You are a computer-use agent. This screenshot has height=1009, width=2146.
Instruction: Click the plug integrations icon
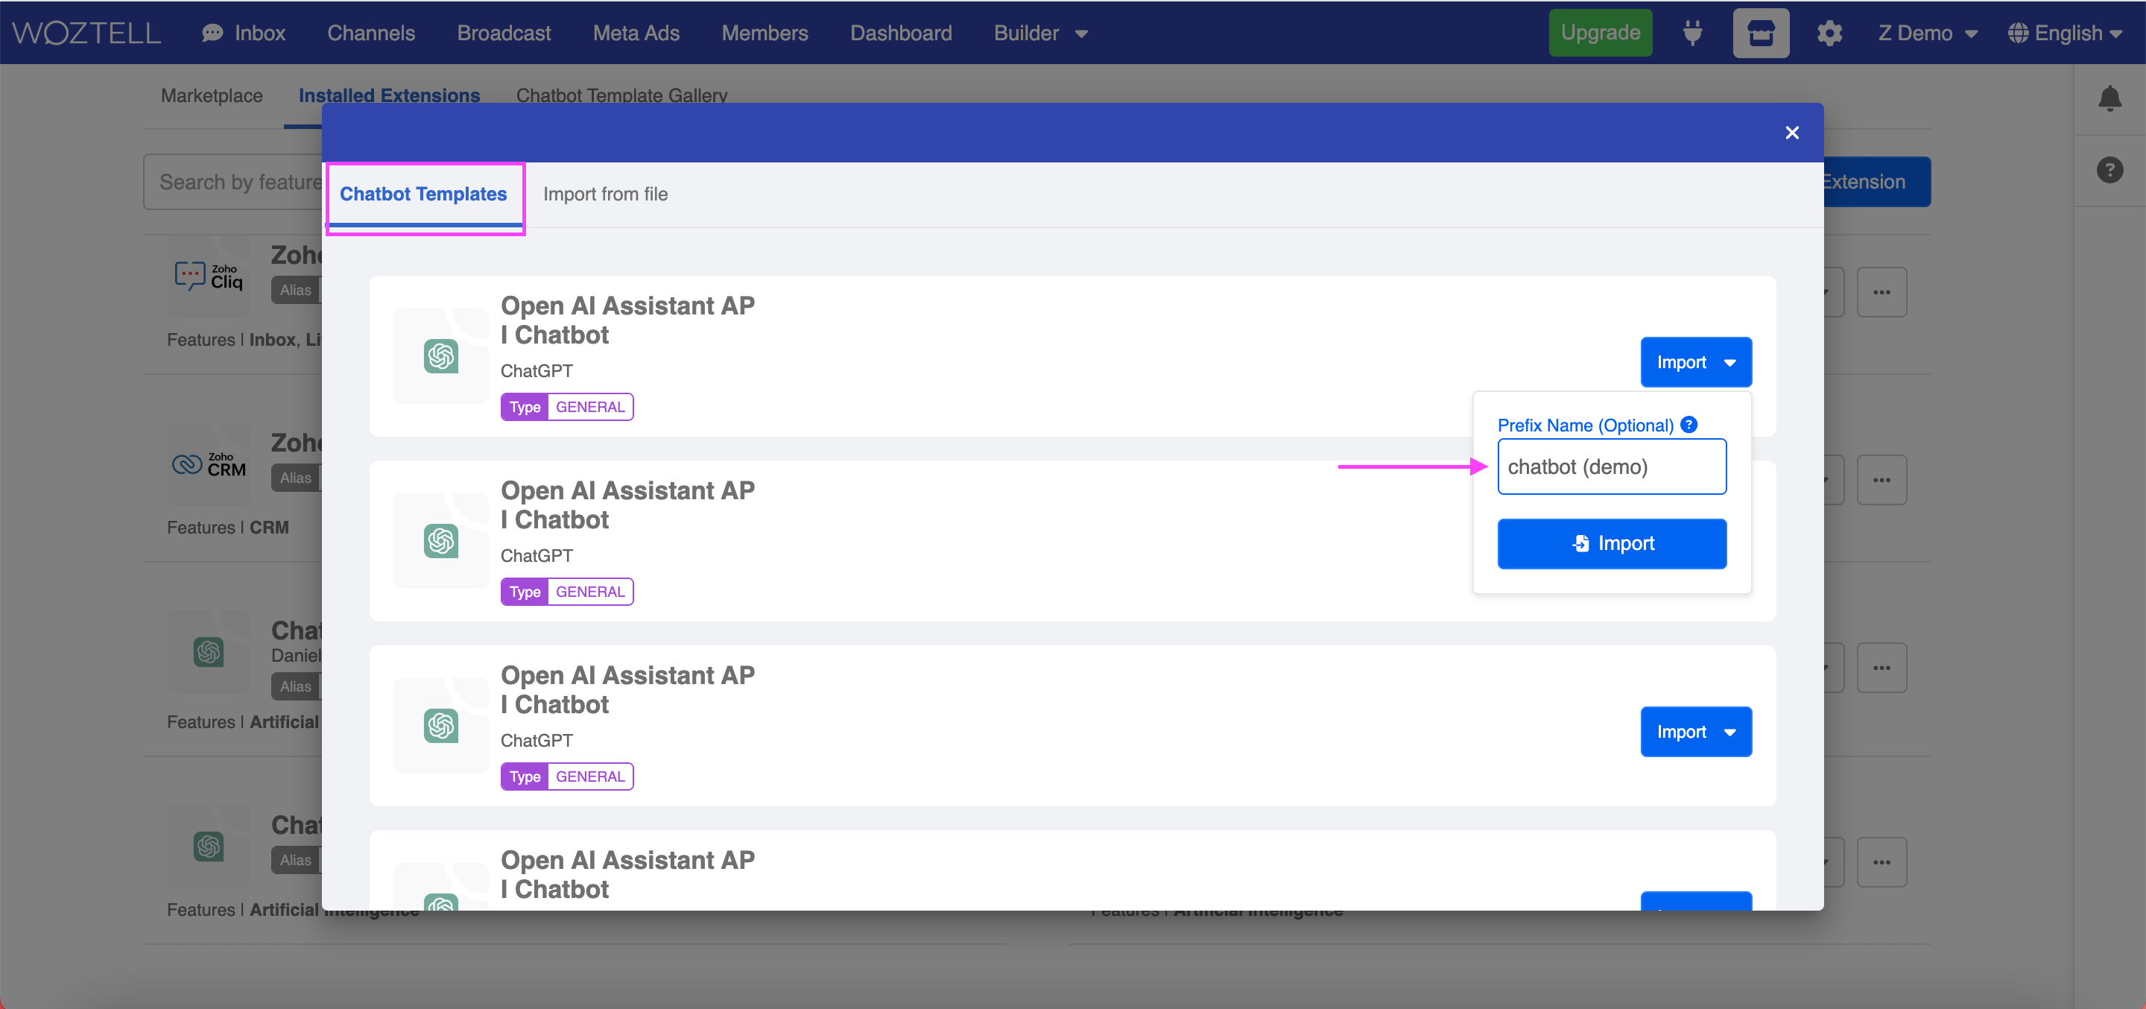[1693, 34]
